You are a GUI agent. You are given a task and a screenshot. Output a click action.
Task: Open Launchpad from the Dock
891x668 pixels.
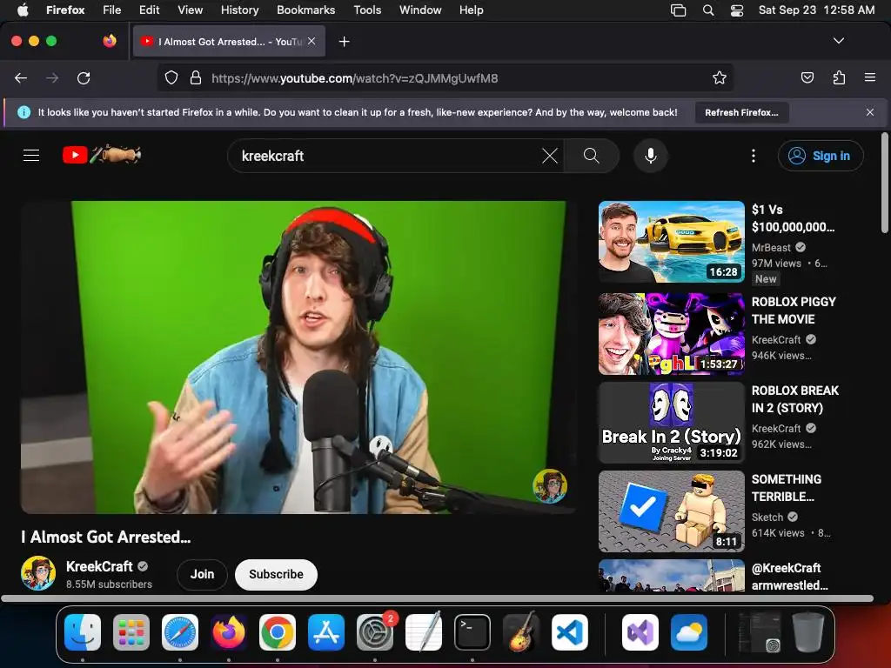point(131,631)
